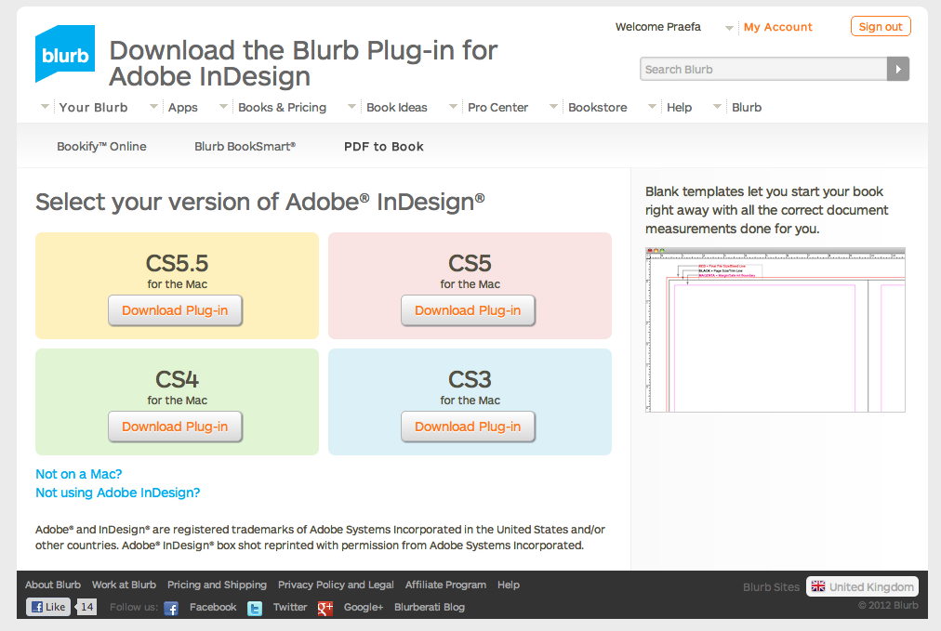The image size is (941, 631).
Task: Open the Welcome Praefa account dropdown arrow
Action: (729, 28)
